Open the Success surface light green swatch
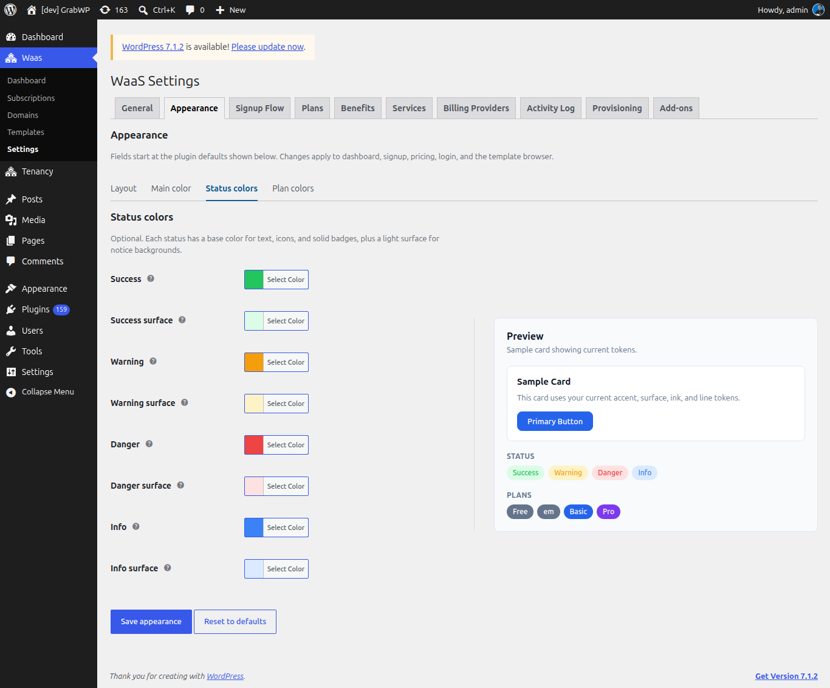The image size is (830, 688). click(x=254, y=321)
